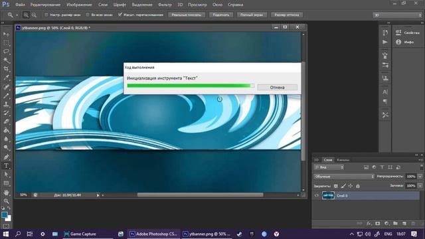Switch to the Каналы tab
425x239 pixels.
343,160
